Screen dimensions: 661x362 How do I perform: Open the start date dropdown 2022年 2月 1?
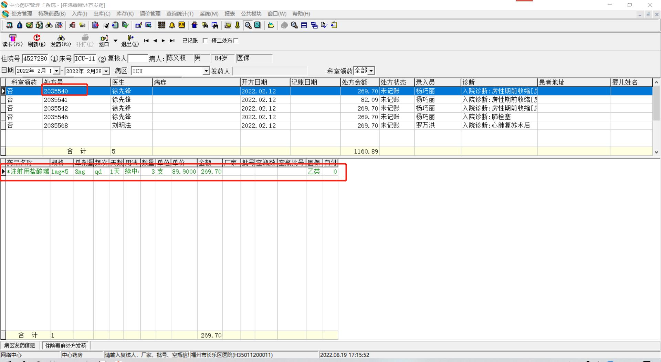pyautogui.click(x=56, y=71)
